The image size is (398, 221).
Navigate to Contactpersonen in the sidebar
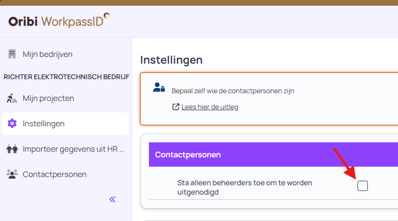(x=54, y=174)
